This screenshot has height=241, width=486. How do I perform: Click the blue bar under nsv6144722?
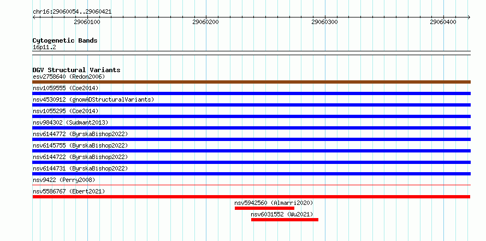pyautogui.click(x=252, y=162)
